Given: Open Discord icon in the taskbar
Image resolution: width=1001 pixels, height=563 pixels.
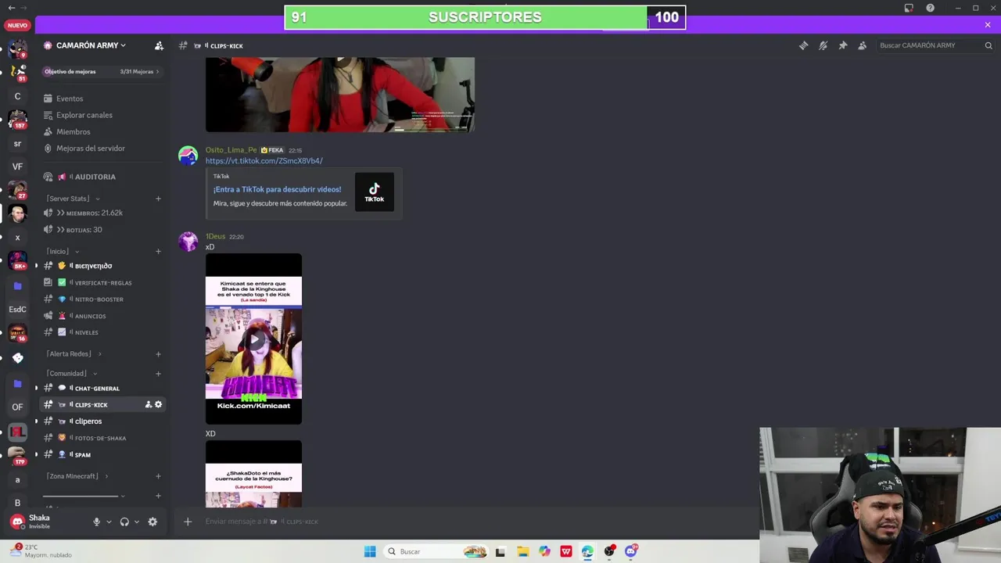Looking at the screenshot, I should (631, 551).
